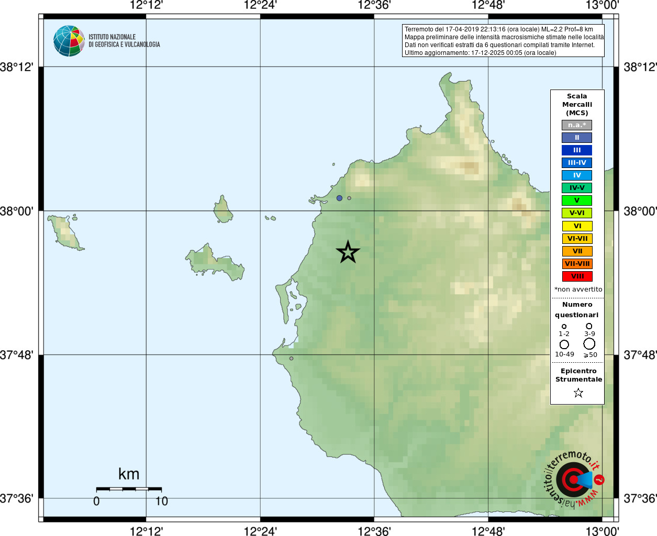This screenshot has height=536, width=657.
Task: Pick the II intensity legend swatch
Action: point(577,138)
